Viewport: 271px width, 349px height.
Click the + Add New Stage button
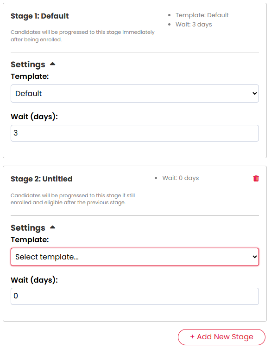221,337
